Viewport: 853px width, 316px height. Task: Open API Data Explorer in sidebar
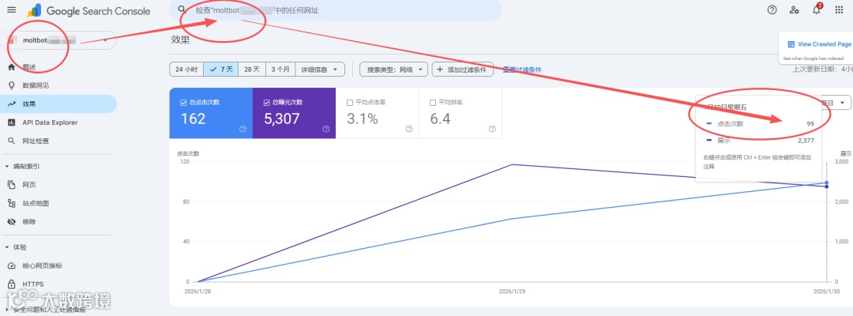tap(58, 122)
